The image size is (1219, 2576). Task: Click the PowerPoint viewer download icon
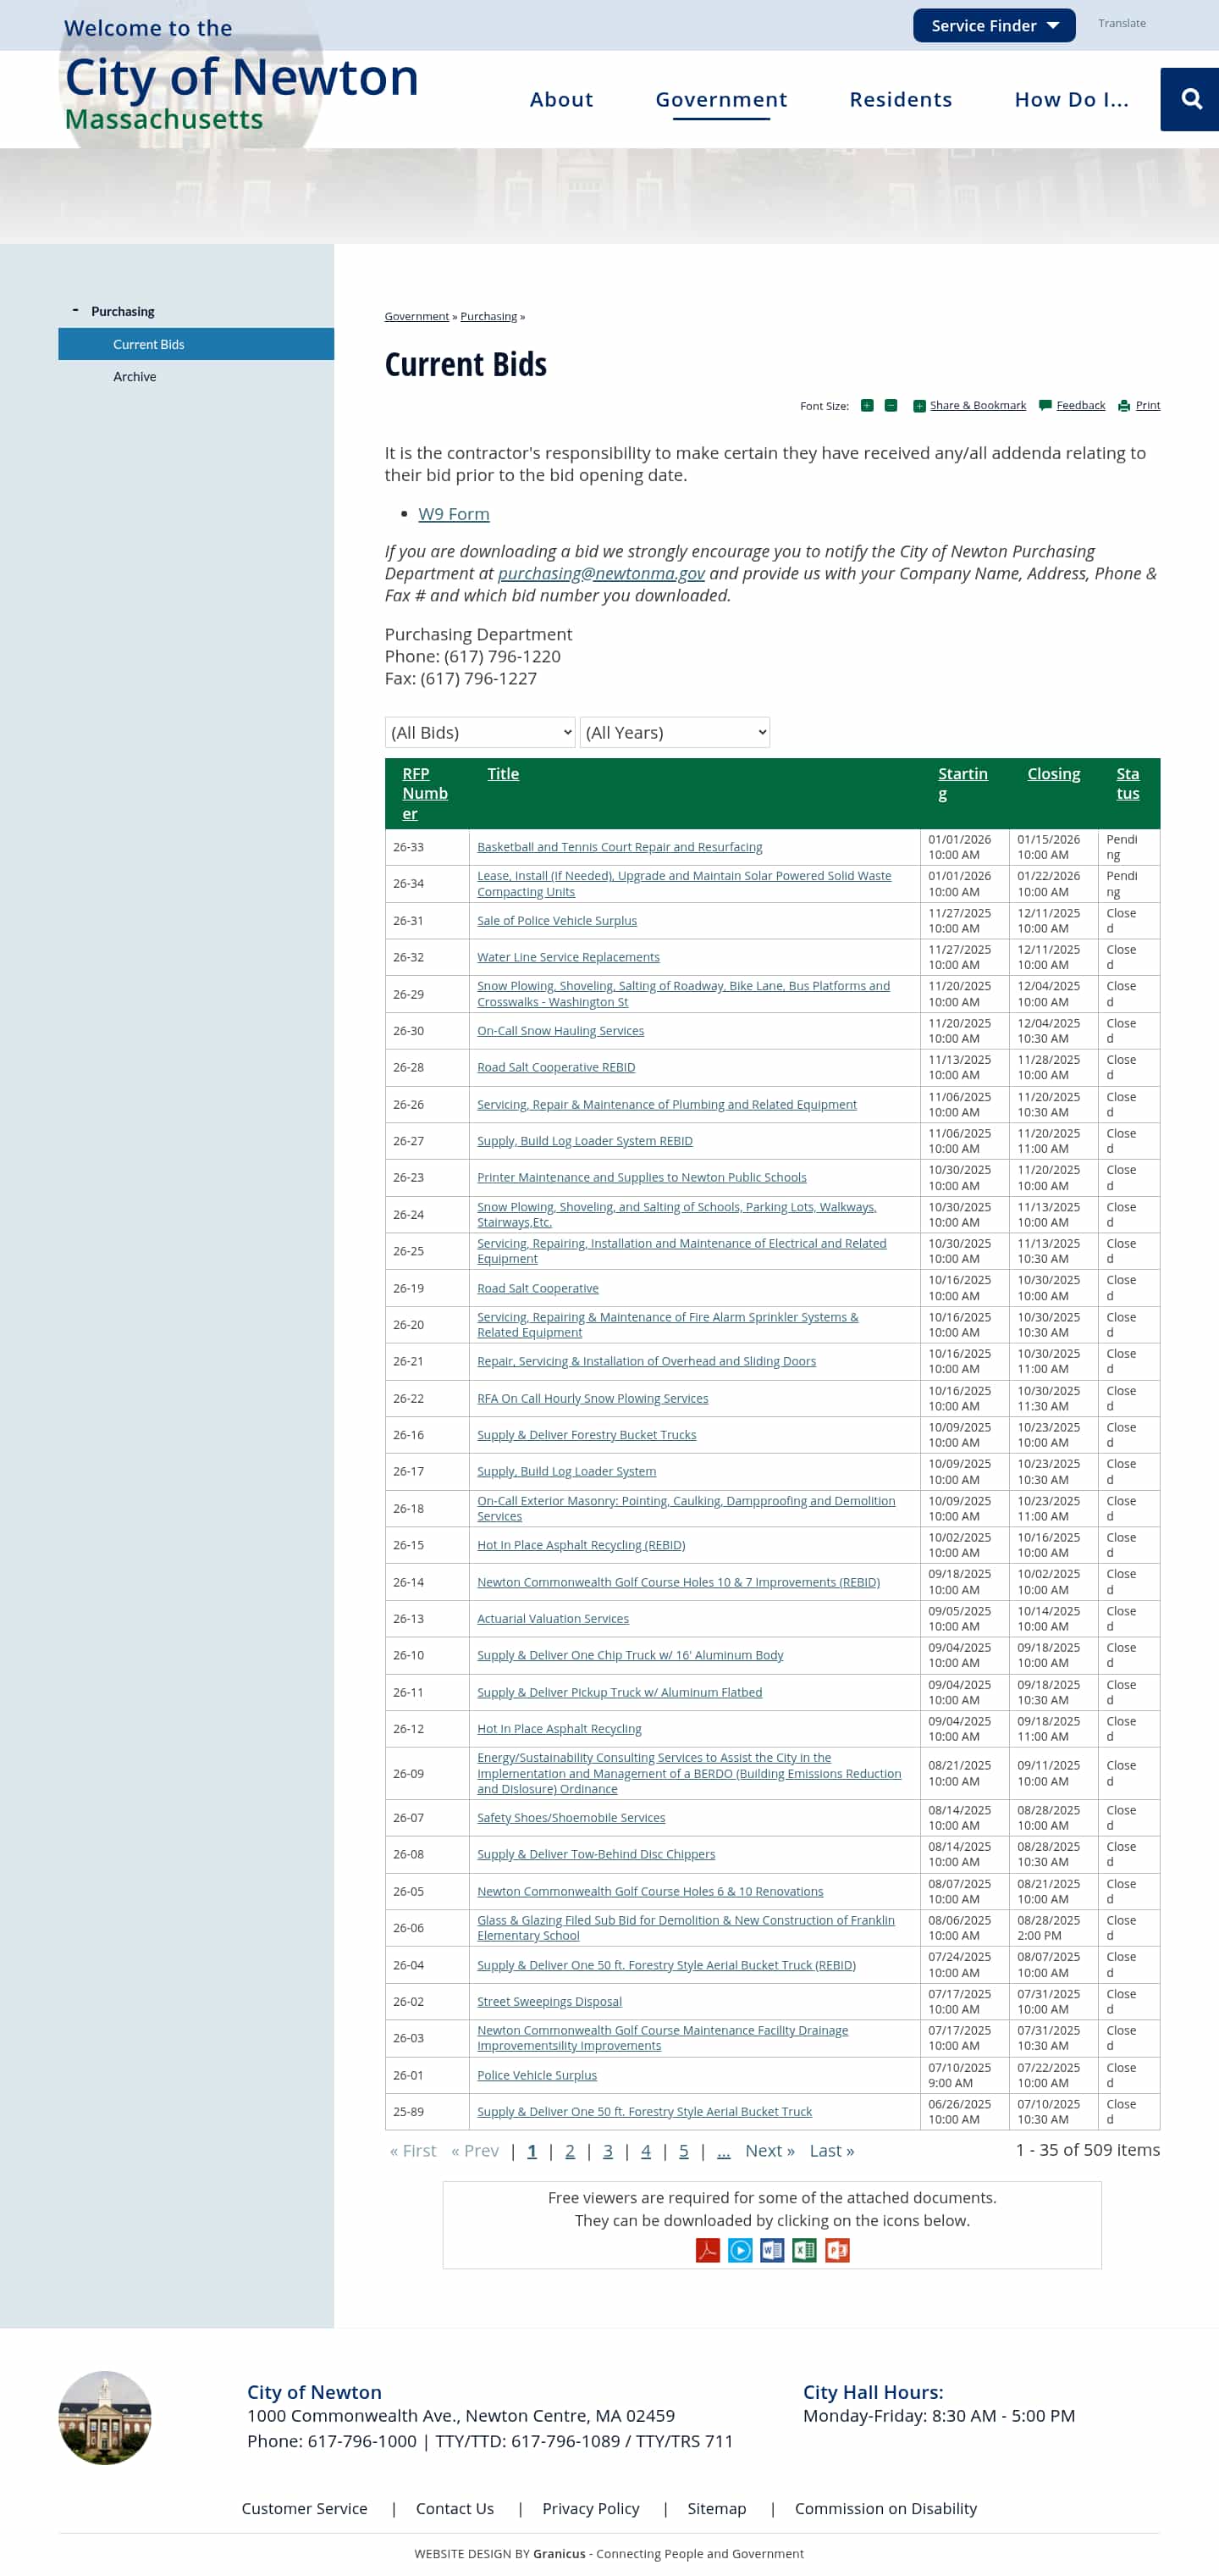pos(837,2250)
